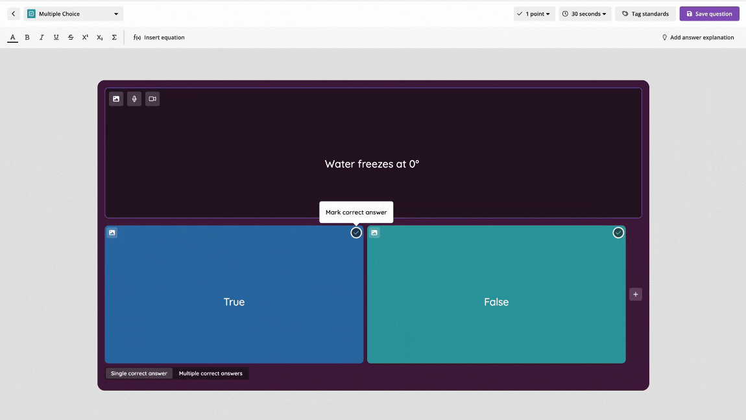746x420 pixels.
Task: Select Multiple correct answers mode
Action: pos(211,373)
